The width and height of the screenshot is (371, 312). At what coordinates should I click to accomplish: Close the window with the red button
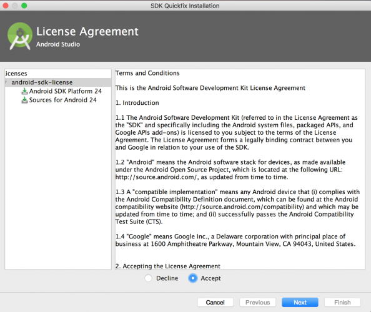coord(6,6)
